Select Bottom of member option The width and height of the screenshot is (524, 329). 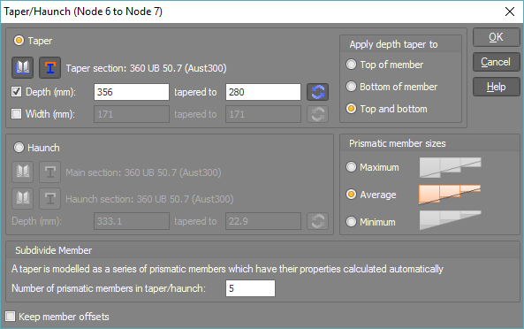click(x=351, y=87)
